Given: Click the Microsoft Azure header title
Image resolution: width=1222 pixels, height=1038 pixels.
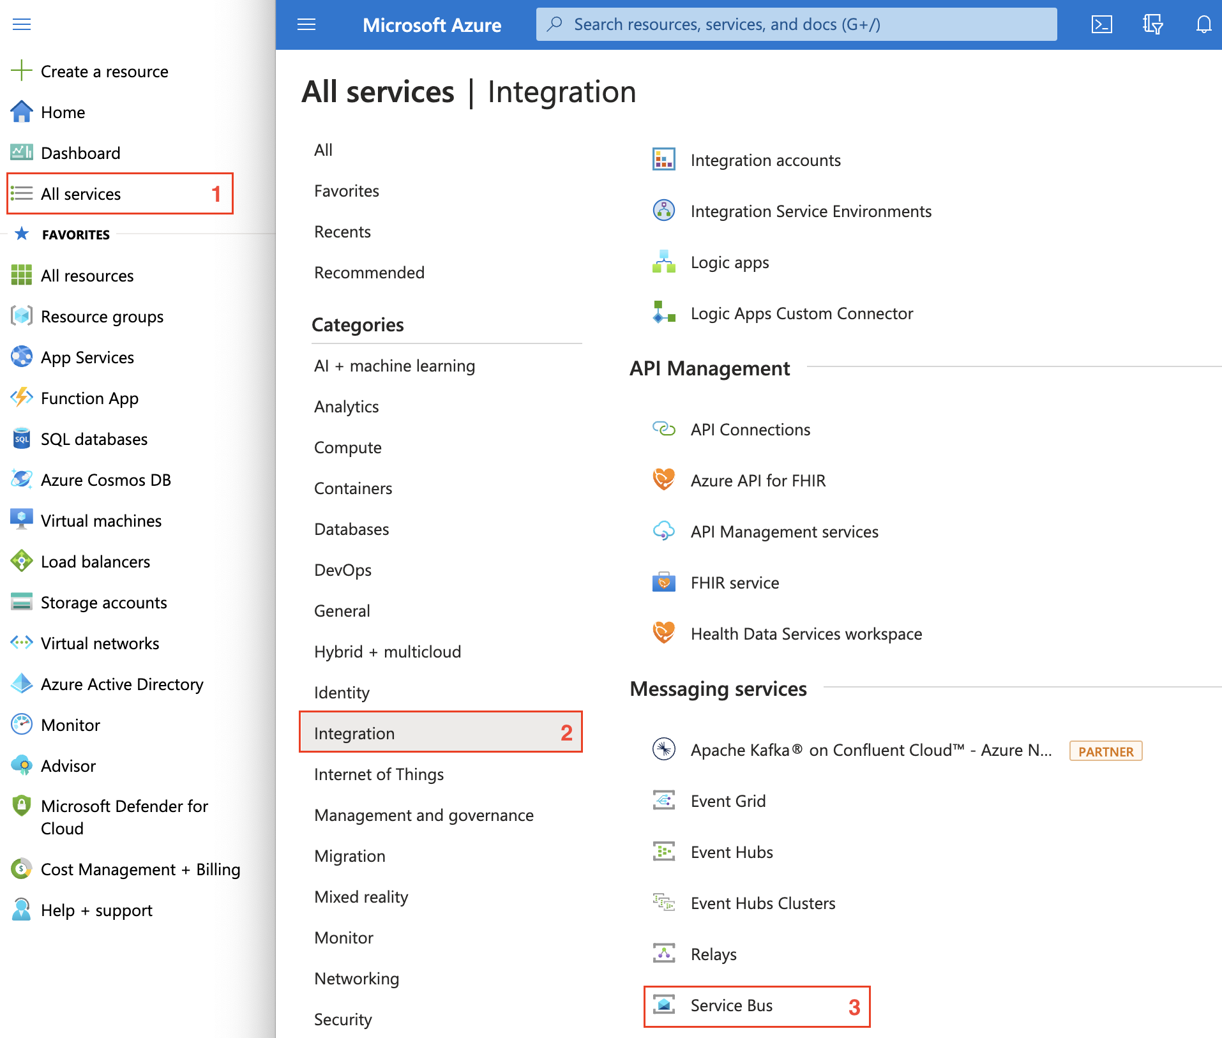Looking at the screenshot, I should [x=432, y=25].
